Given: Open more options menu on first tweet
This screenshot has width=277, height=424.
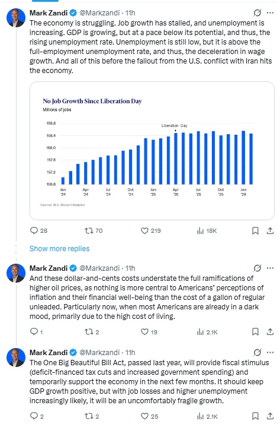Looking at the screenshot, I should coord(270,12).
